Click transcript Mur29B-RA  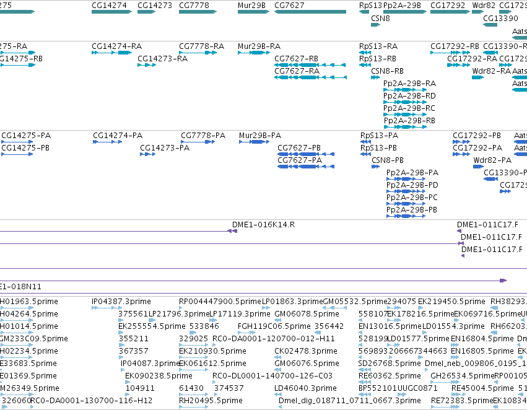259,46
